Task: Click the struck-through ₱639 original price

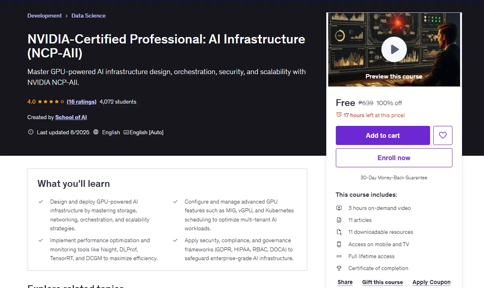Action: (x=366, y=103)
